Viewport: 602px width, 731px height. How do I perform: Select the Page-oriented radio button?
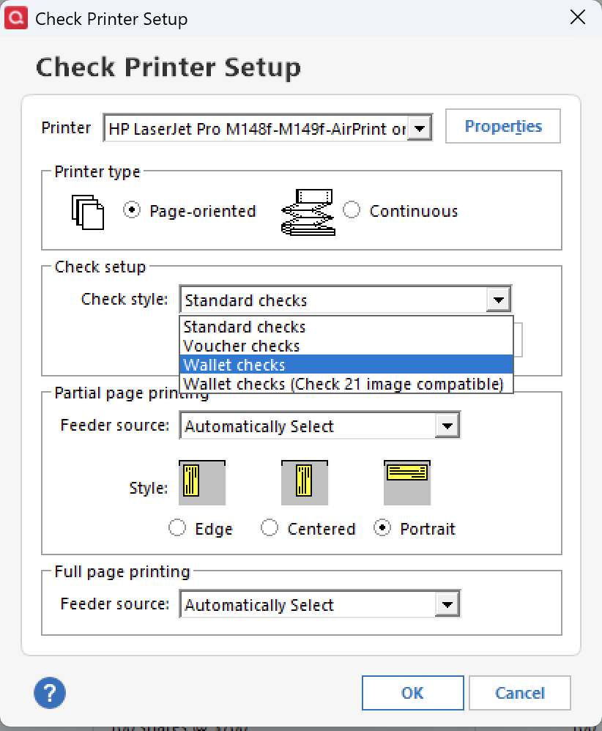point(132,210)
